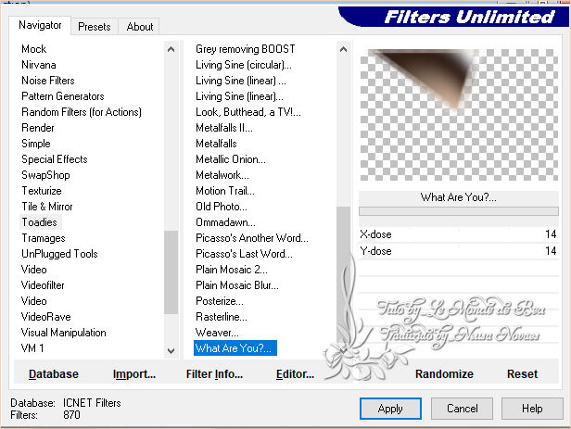The image size is (571, 429).
Task: Select VideoRave category
Action: (x=46, y=317)
